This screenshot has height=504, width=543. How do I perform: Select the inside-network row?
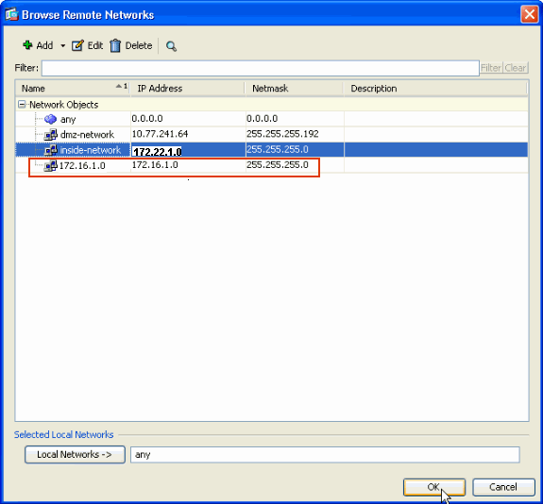[272, 149]
